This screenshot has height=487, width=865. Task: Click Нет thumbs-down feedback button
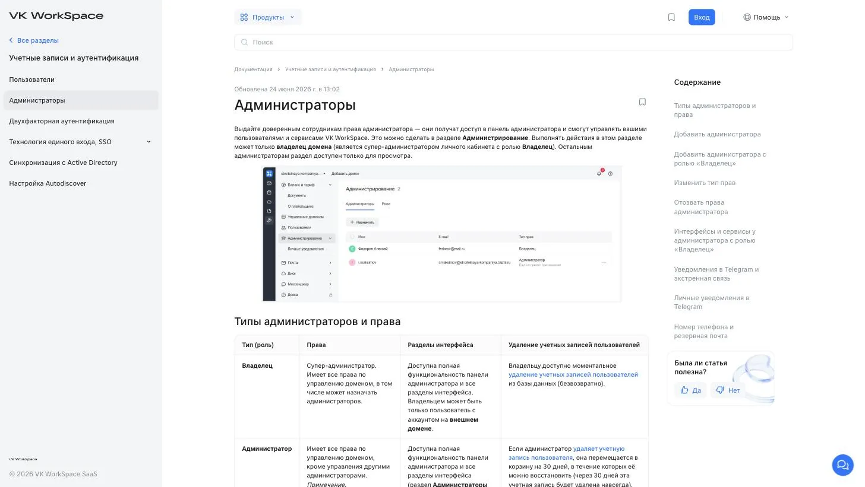[727, 390]
